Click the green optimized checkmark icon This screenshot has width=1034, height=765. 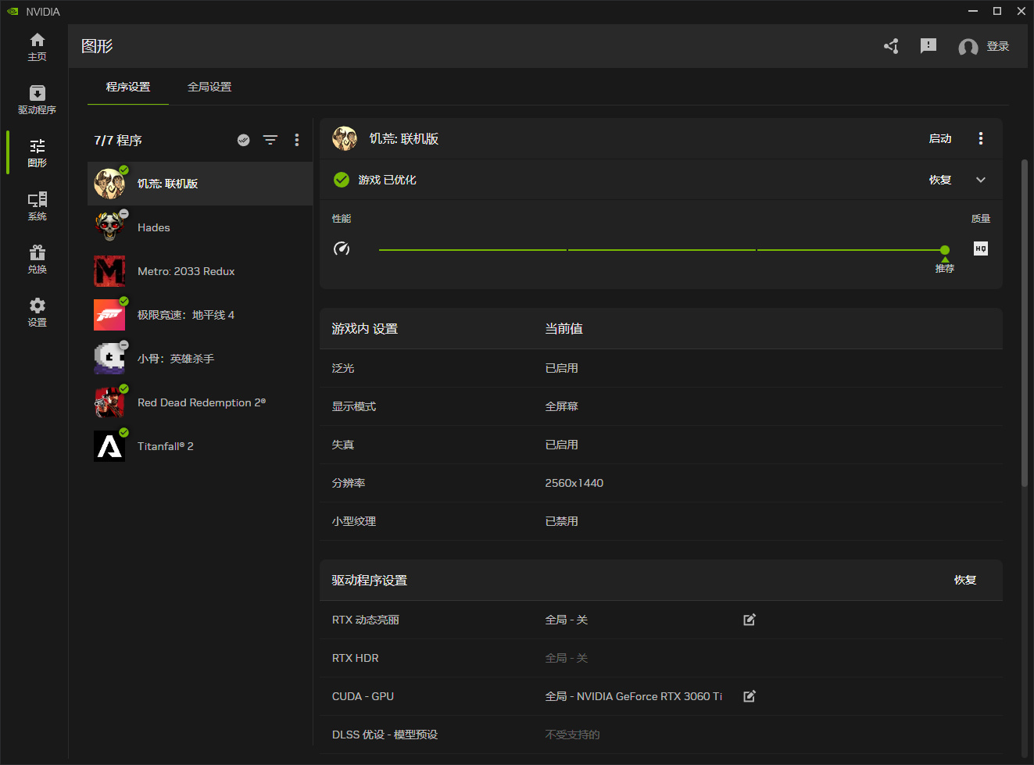pos(342,180)
